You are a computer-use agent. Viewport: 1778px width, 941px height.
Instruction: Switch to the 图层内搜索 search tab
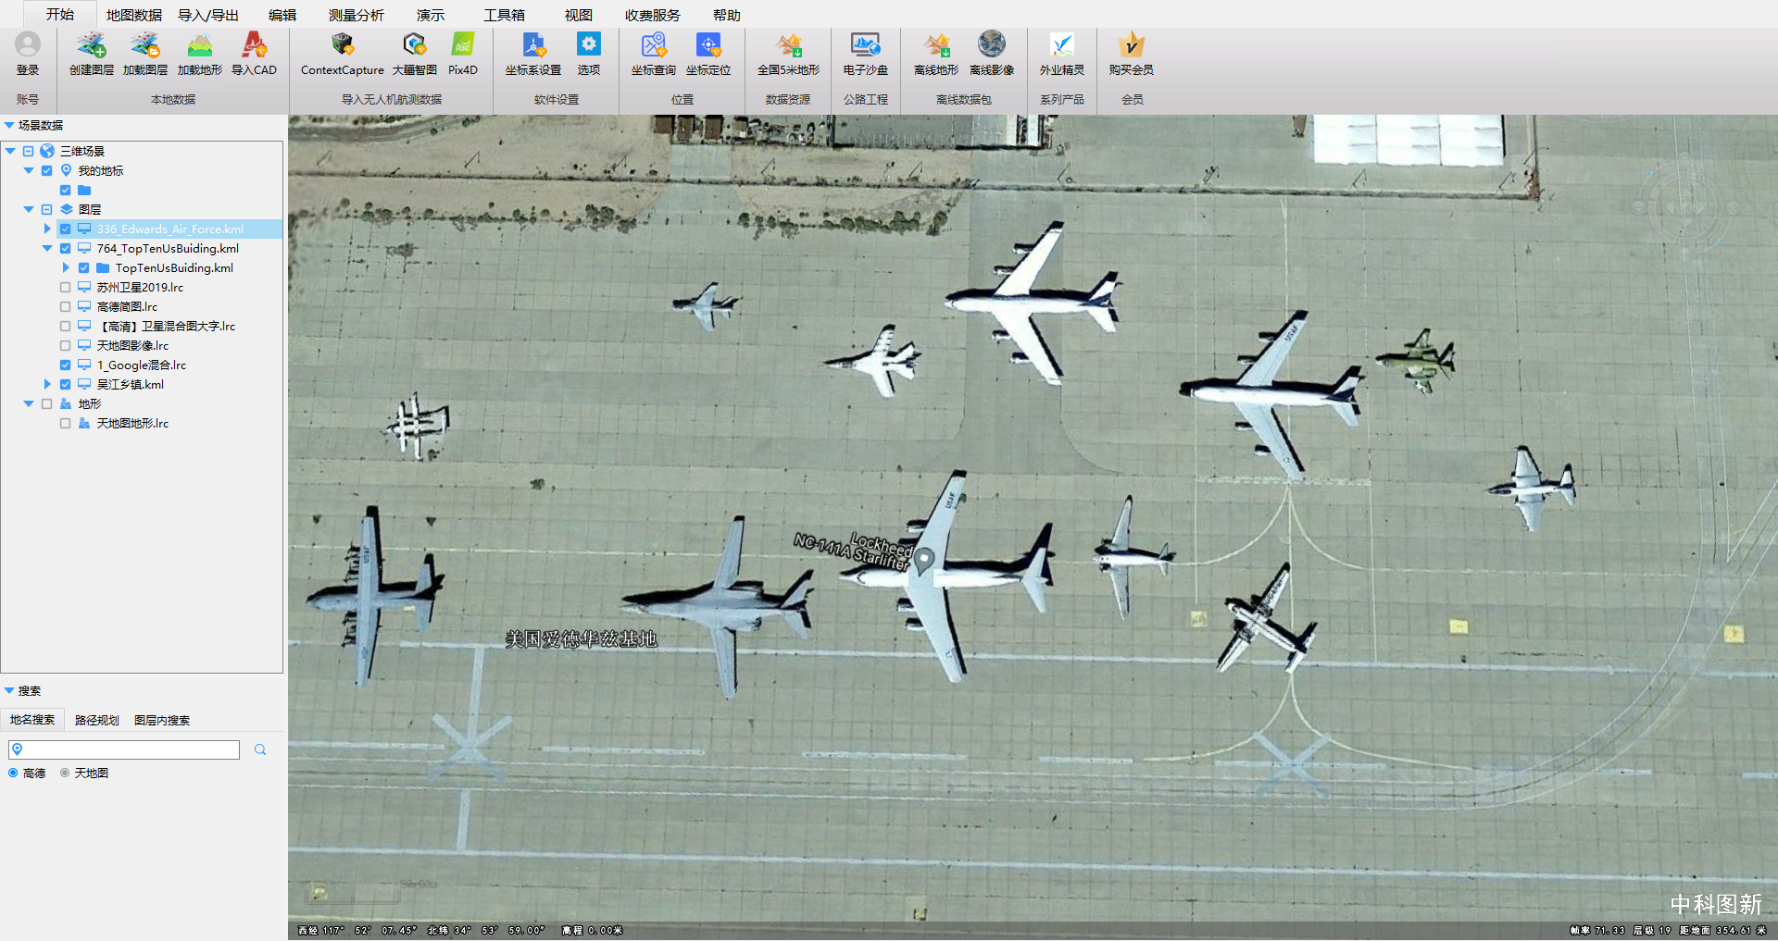click(x=162, y=720)
